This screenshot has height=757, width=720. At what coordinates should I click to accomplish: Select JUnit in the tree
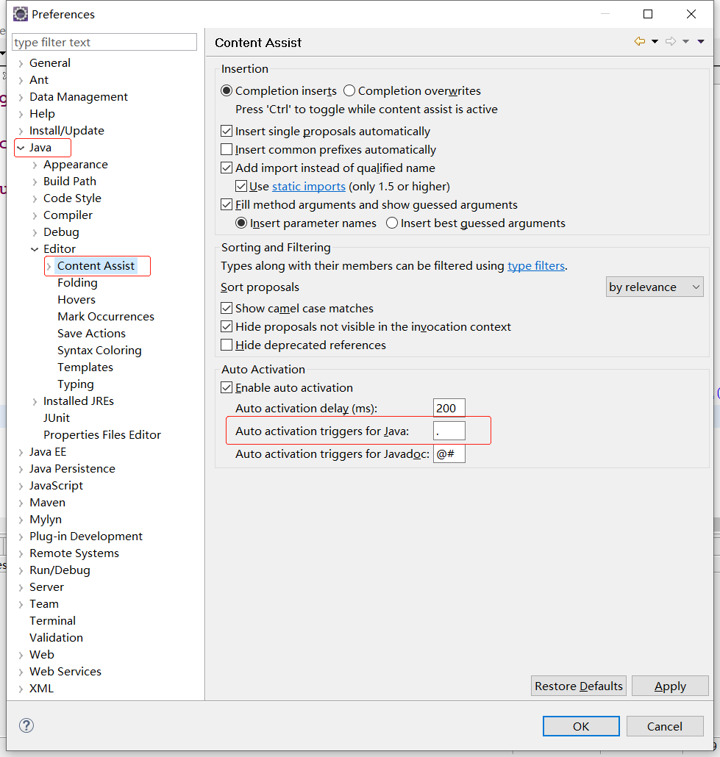[57, 418]
